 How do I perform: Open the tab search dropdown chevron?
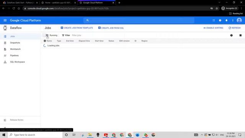pyautogui.click(x=219, y=3)
